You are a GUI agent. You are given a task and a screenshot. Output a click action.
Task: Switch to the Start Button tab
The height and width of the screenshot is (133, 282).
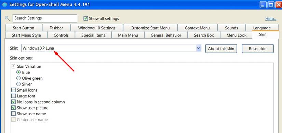(23, 28)
